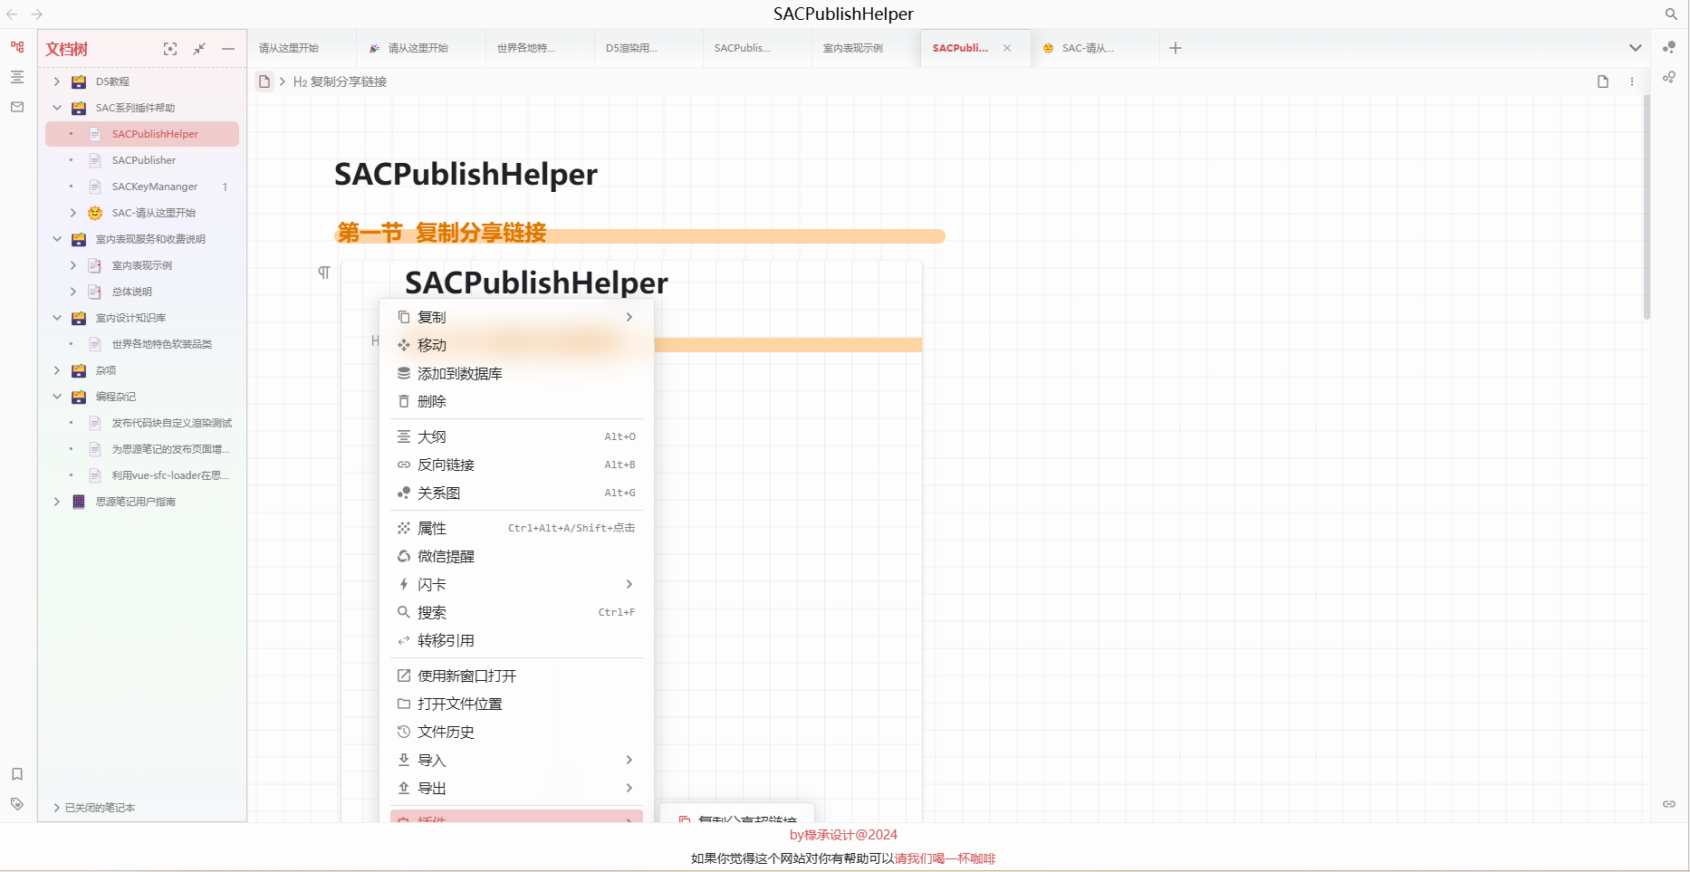Open the outline panel from left dock
The width and height of the screenshot is (1690, 872).
17,77
